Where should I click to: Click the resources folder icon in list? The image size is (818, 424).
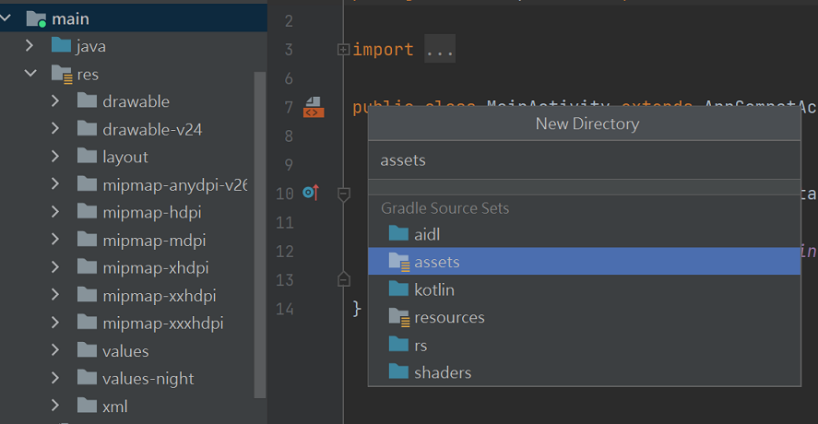pyautogui.click(x=398, y=317)
